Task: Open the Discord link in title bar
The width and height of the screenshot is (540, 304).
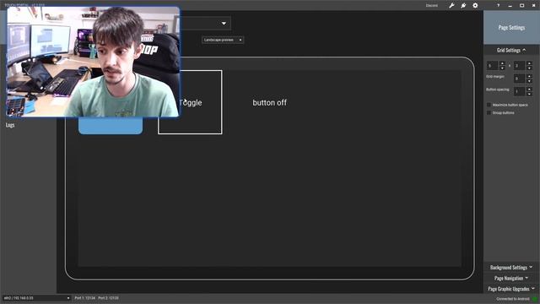Action: (x=432, y=6)
